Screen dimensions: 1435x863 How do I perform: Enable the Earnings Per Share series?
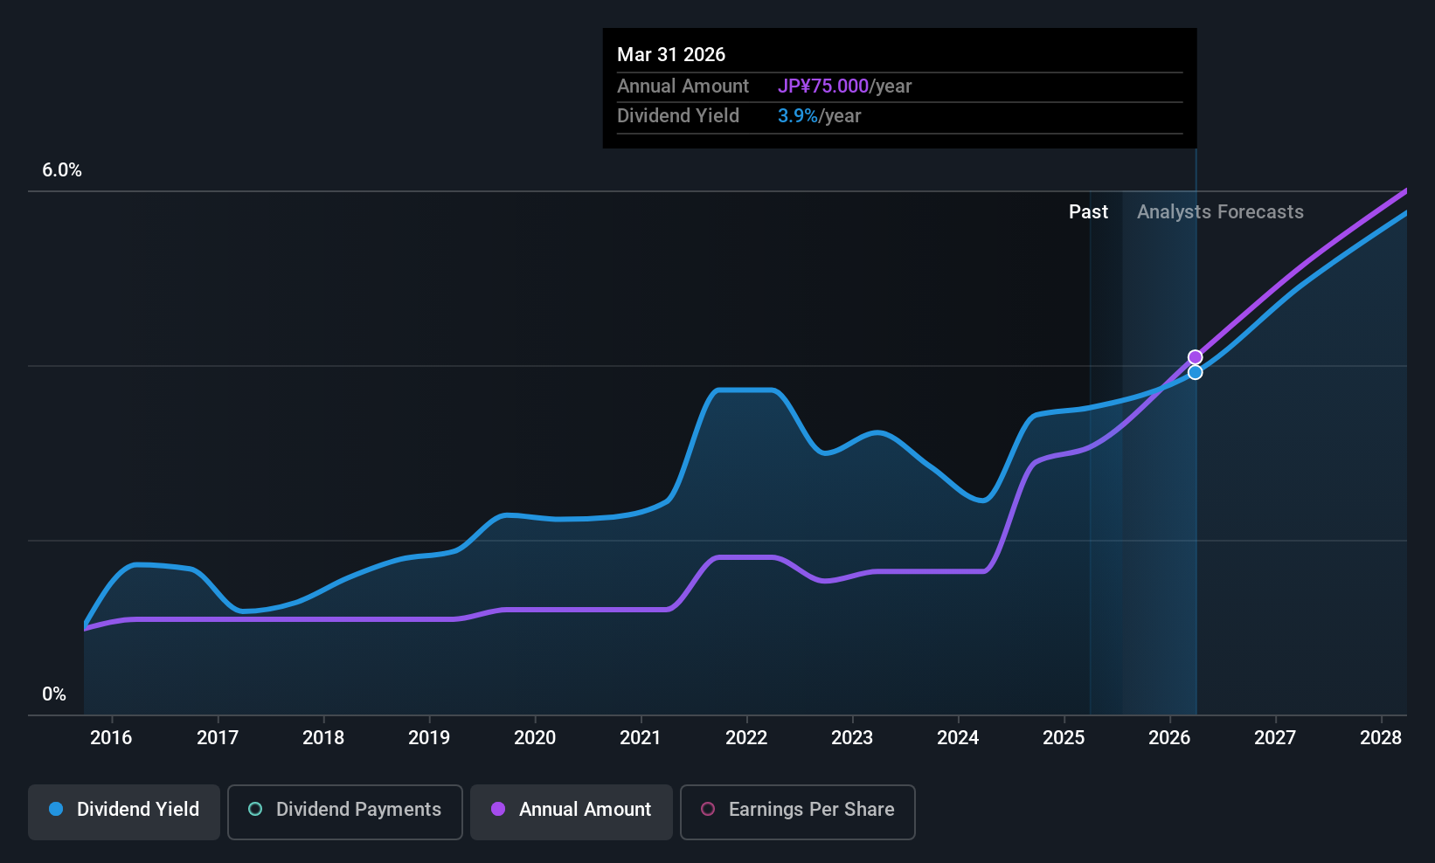tap(798, 812)
